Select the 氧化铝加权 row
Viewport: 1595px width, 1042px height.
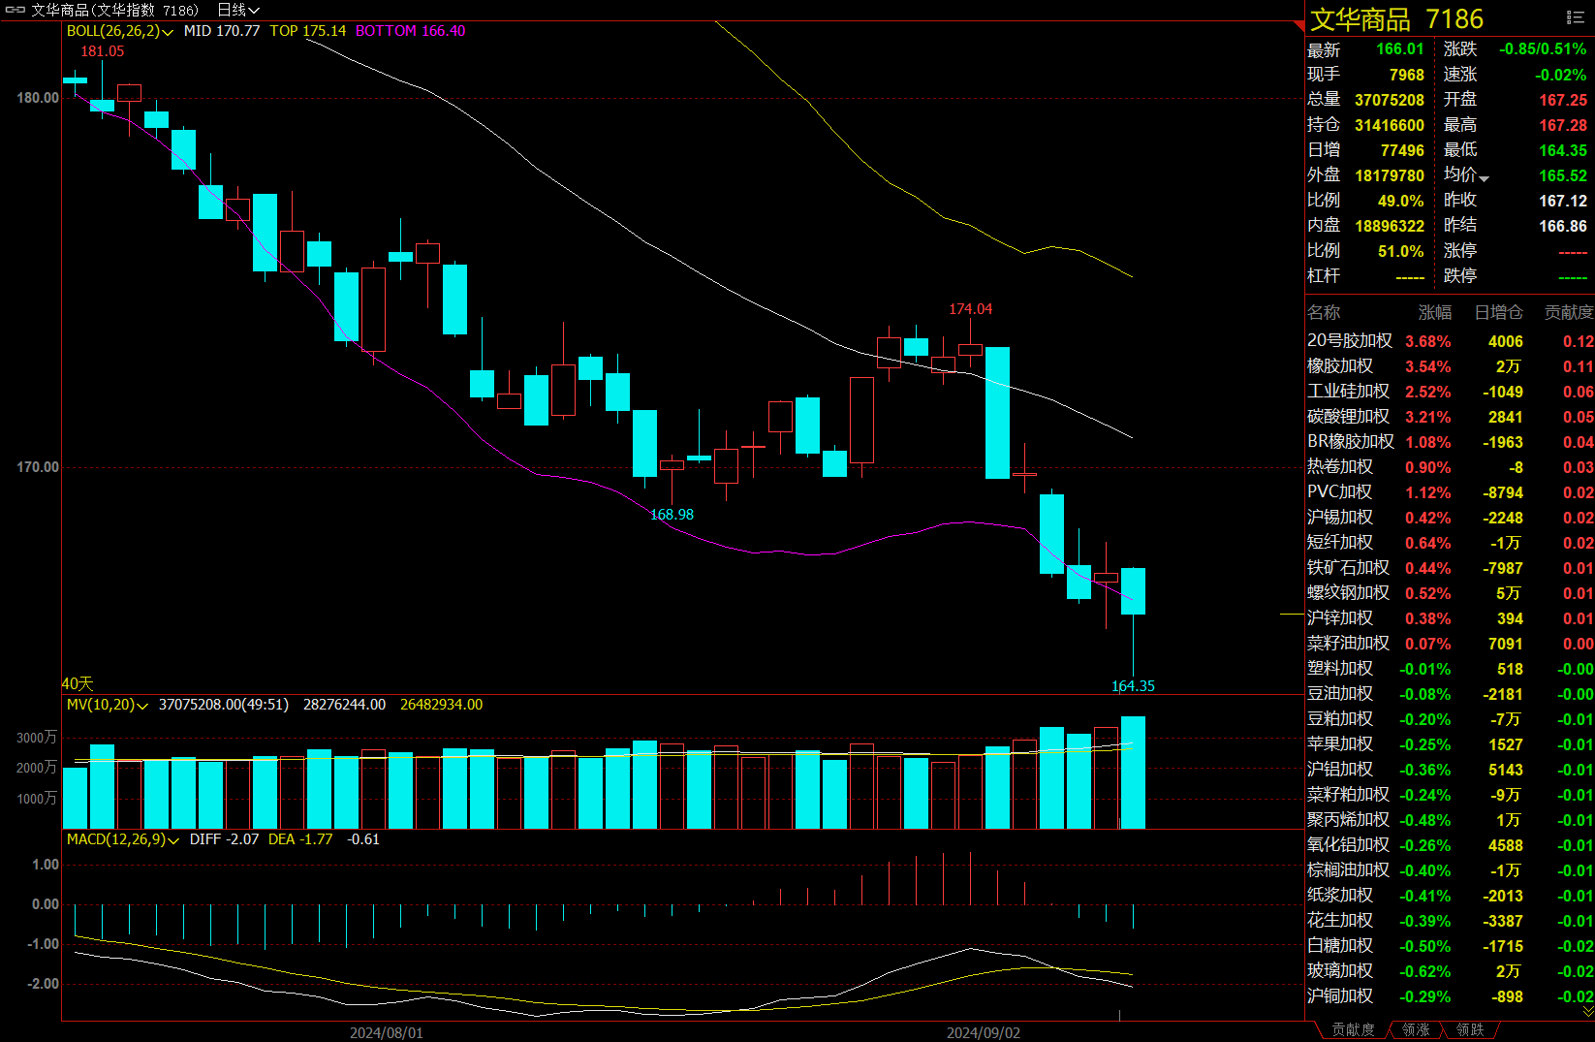click(x=1450, y=845)
